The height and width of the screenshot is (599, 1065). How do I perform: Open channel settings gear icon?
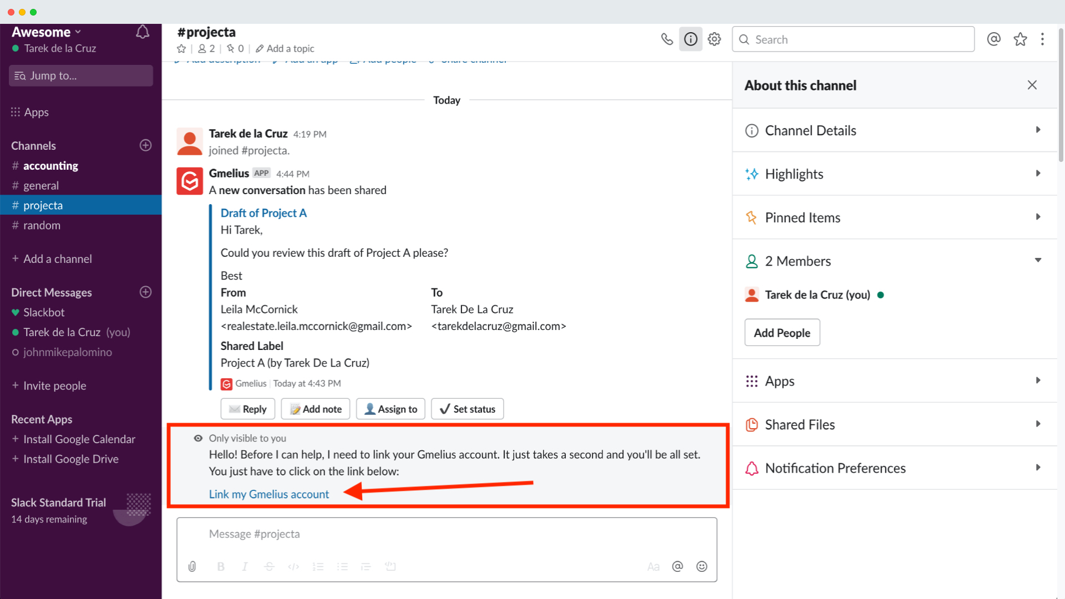pos(714,39)
